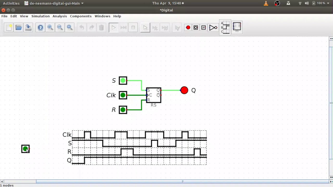The width and height of the screenshot is (333, 187).
Task: Open the Simulation menu
Action: [x=40, y=16]
